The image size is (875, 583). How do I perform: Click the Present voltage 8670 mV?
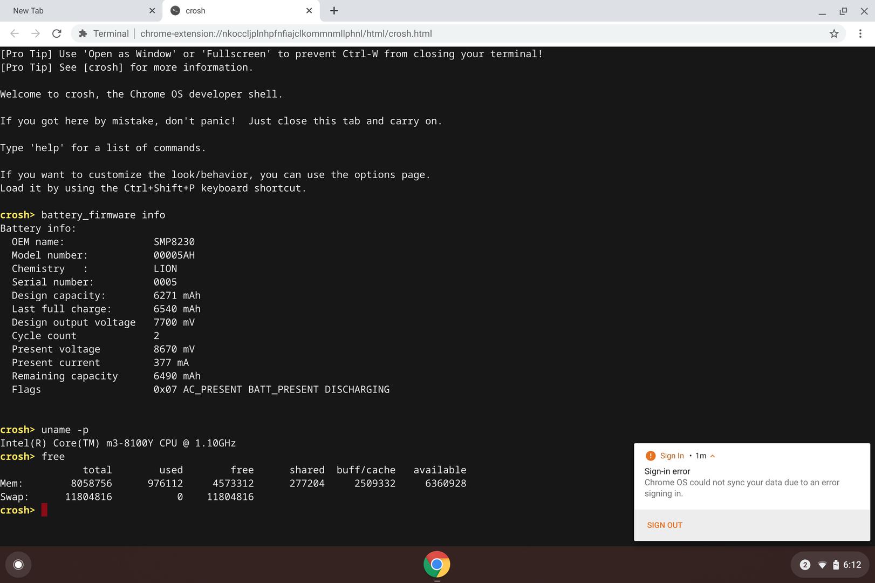174,349
